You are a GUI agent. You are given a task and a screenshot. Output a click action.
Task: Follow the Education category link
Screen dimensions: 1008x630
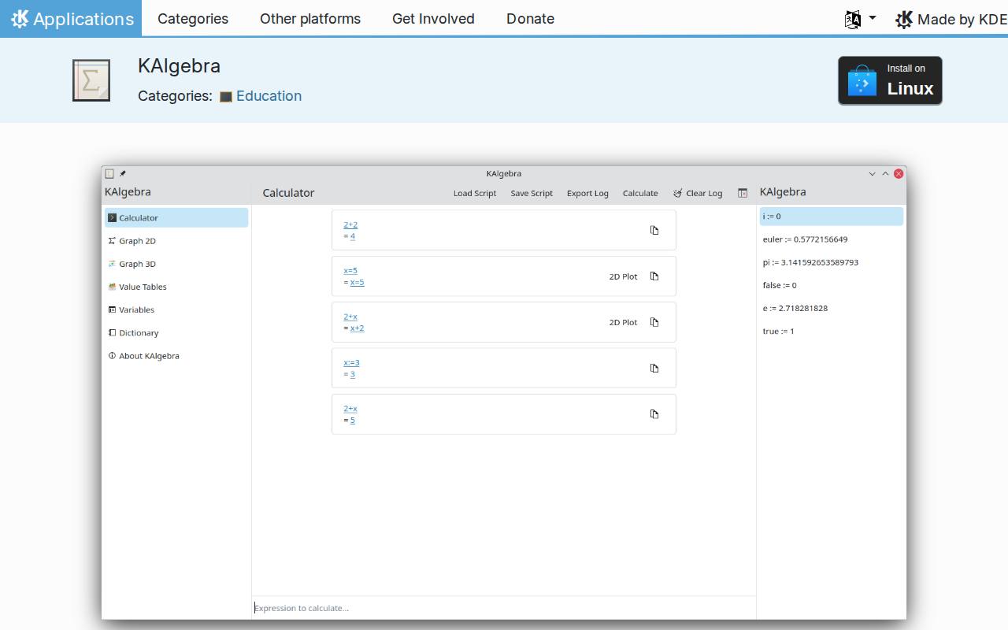(x=269, y=96)
